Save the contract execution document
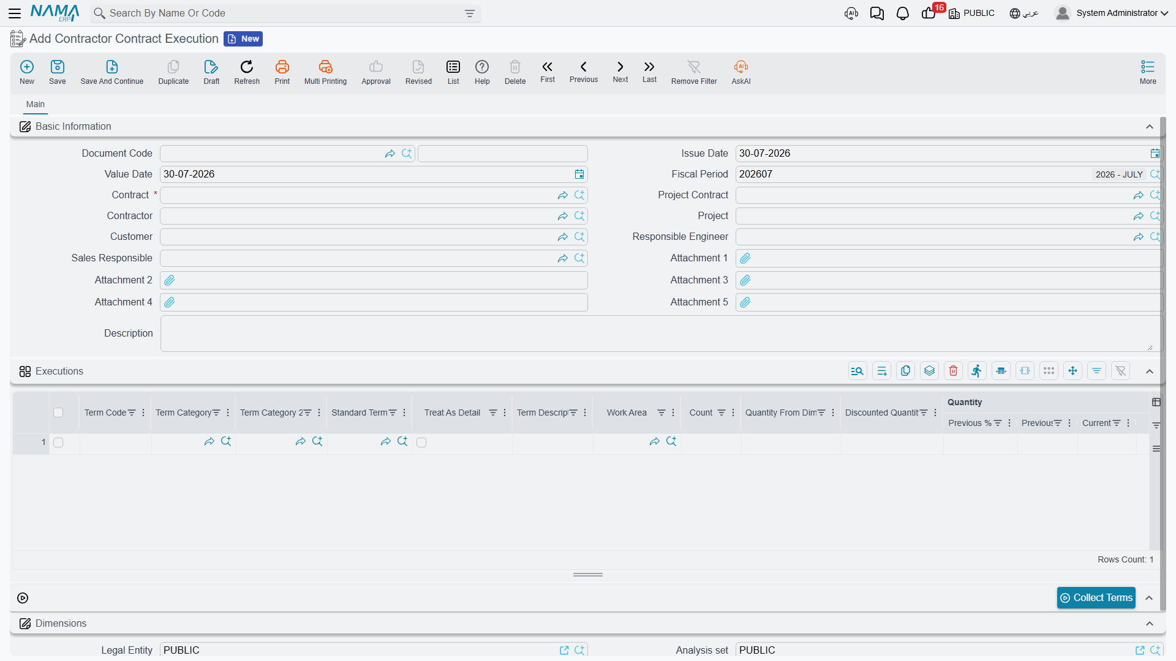 [58, 72]
